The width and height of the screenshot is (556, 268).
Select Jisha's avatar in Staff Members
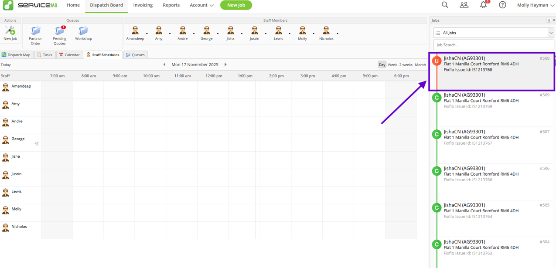(x=230, y=30)
